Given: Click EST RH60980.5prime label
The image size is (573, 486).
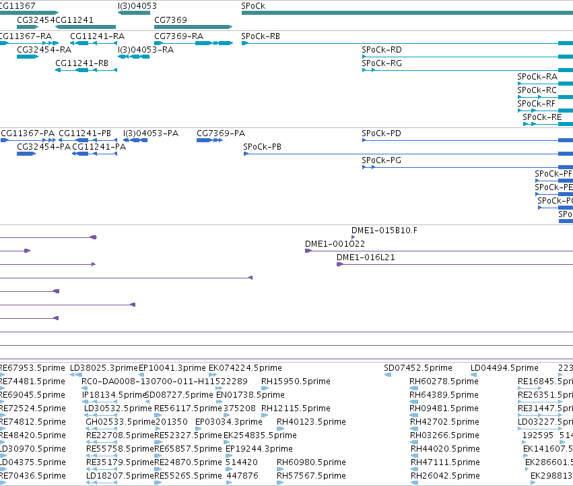Looking at the screenshot, I should [x=311, y=463].
